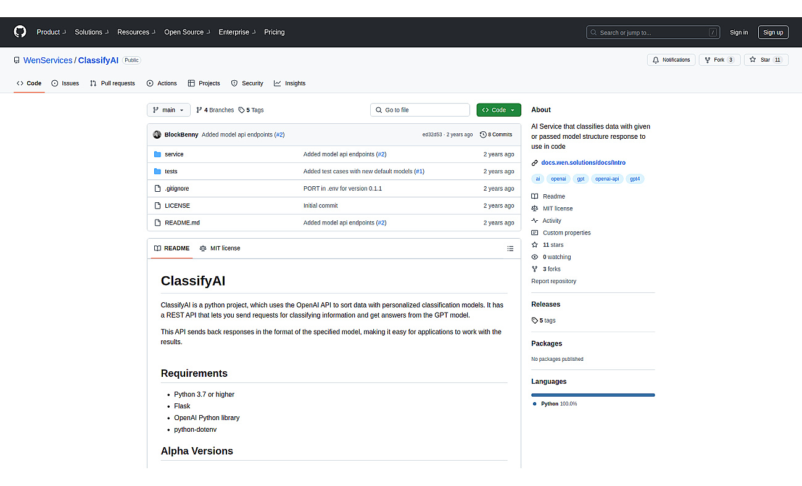
Task: Open the tests folder
Action: [171, 171]
